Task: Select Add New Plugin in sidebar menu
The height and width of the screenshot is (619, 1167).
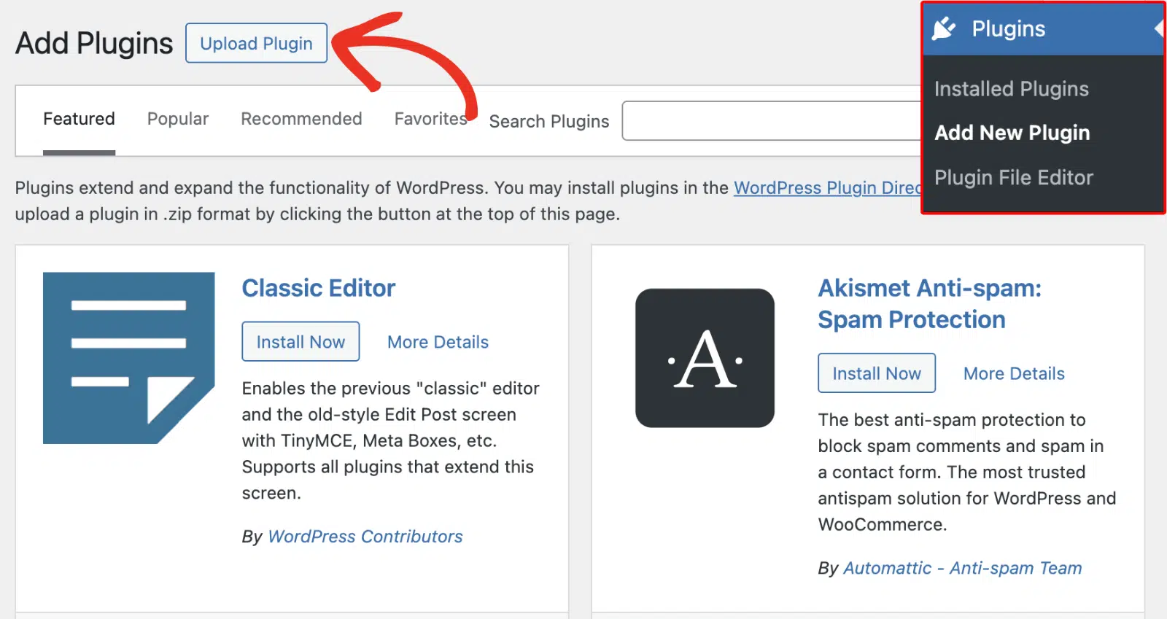Action: pos(1012,133)
